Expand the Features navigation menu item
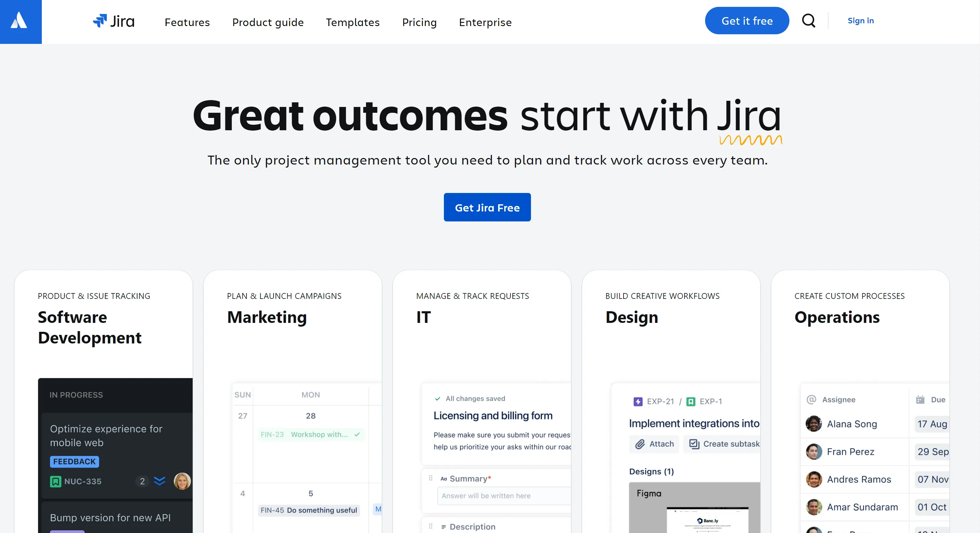The height and width of the screenshot is (533, 980). tap(187, 22)
